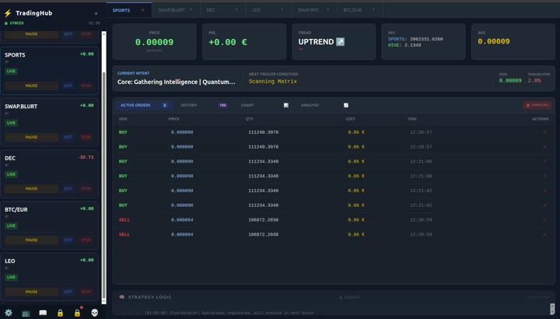Click the LIVE badge on LEO card
The width and height of the screenshot is (560, 319).
(x=11, y=277)
